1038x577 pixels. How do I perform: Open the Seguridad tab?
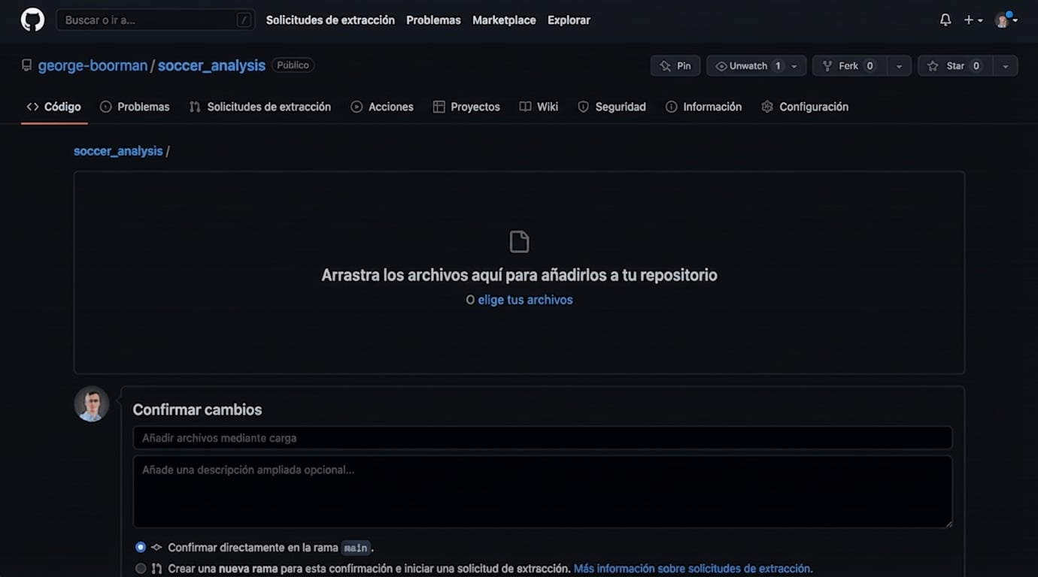point(612,107)
